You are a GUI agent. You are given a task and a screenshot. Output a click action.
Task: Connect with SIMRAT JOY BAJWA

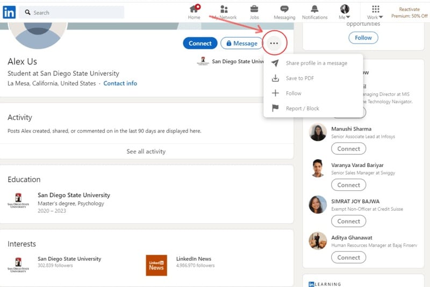point(348,221)
